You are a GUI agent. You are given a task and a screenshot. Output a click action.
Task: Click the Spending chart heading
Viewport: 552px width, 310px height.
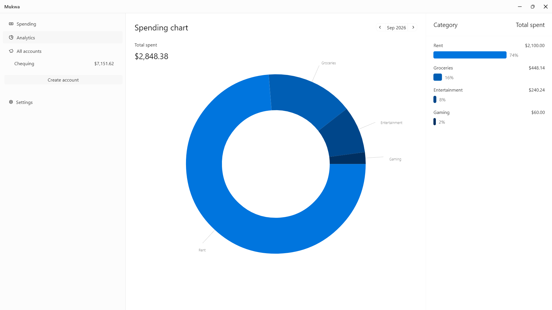click(161, 28)
